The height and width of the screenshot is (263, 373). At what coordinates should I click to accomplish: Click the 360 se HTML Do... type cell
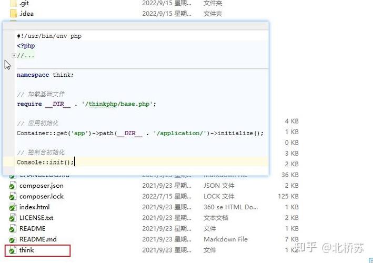(x=230, y=207)
